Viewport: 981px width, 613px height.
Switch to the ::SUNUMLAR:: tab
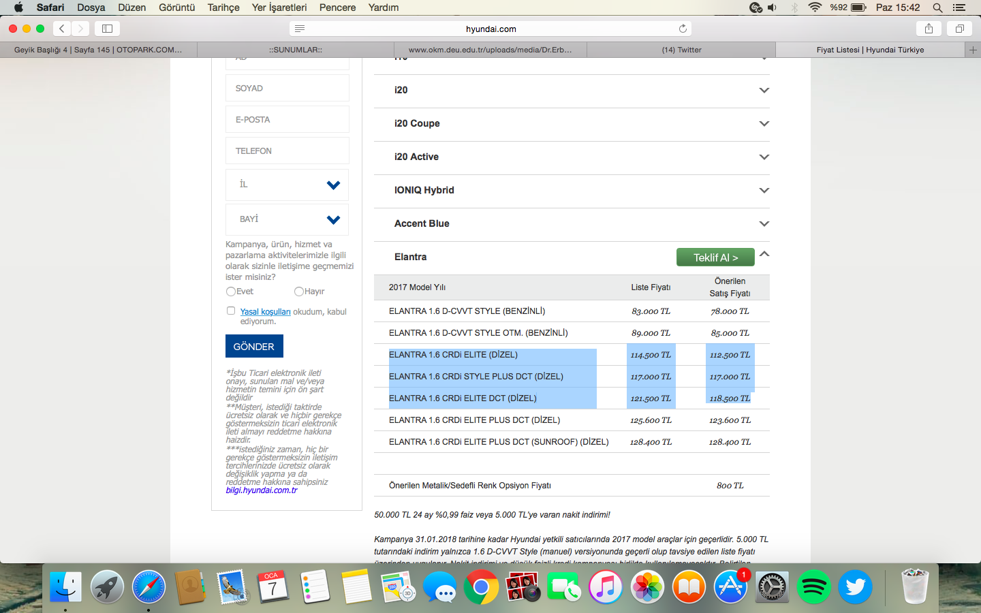296,50
